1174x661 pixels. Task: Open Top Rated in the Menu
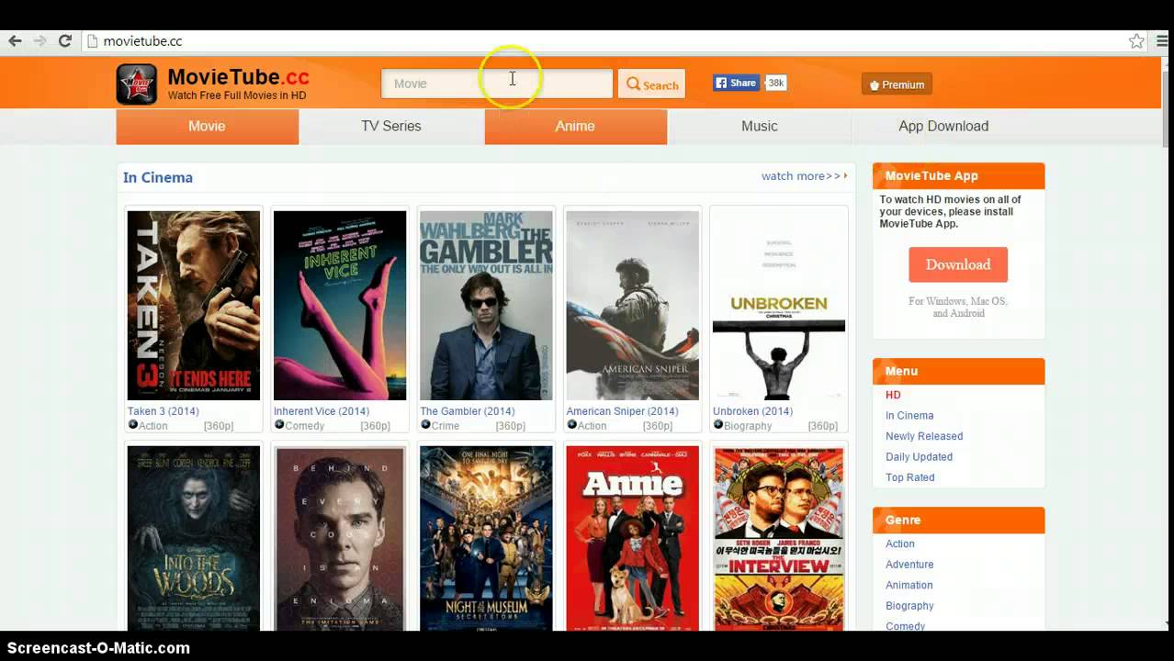click(x=910, y=477)
